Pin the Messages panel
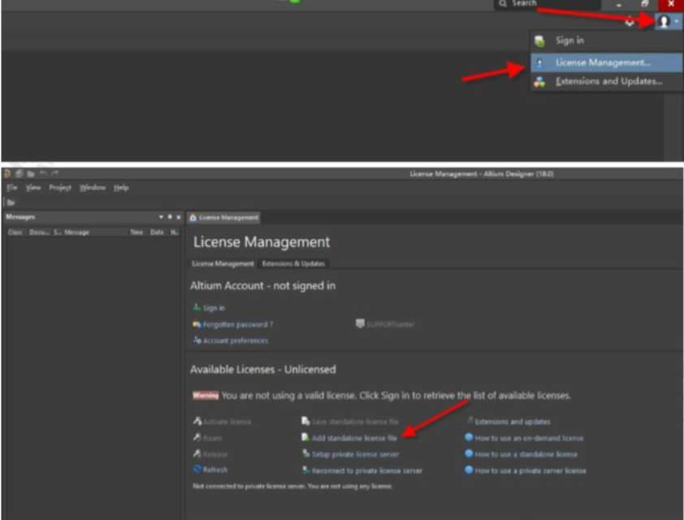This screenshot has width=684, height=520. [x=170, y=217]
